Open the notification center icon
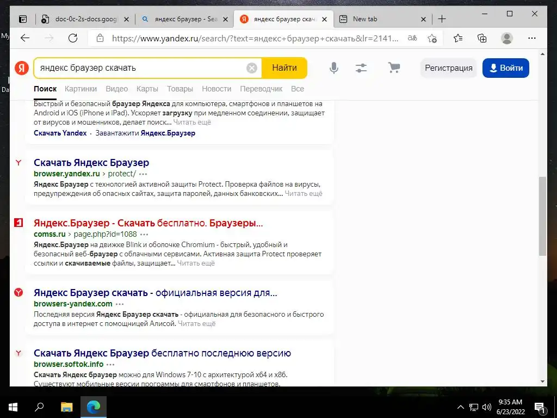The image size is (557, 418). [540, 408]
